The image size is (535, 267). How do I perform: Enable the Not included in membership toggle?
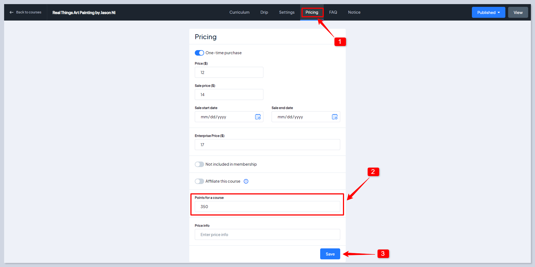click(199, 164)
